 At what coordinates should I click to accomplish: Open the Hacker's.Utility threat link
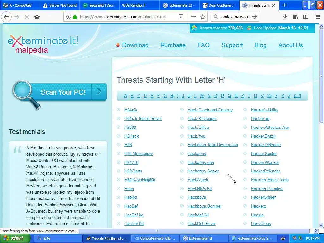click(x=265, y=110)
